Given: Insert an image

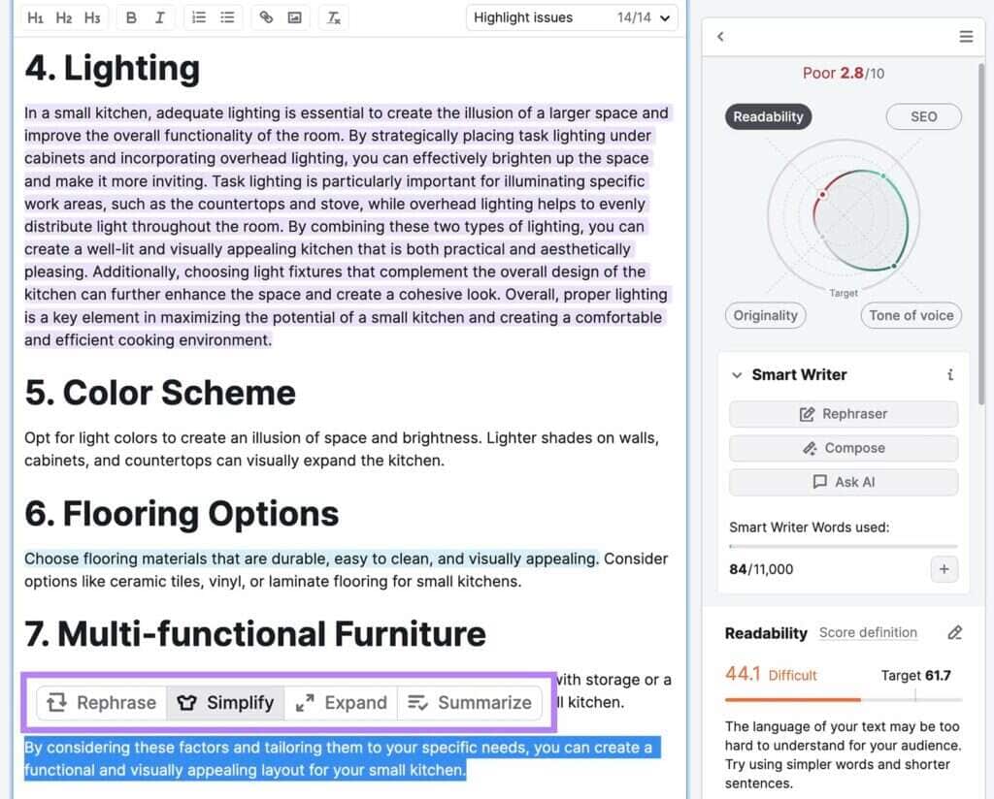Looking at the screenshot, I should point(294,17).
